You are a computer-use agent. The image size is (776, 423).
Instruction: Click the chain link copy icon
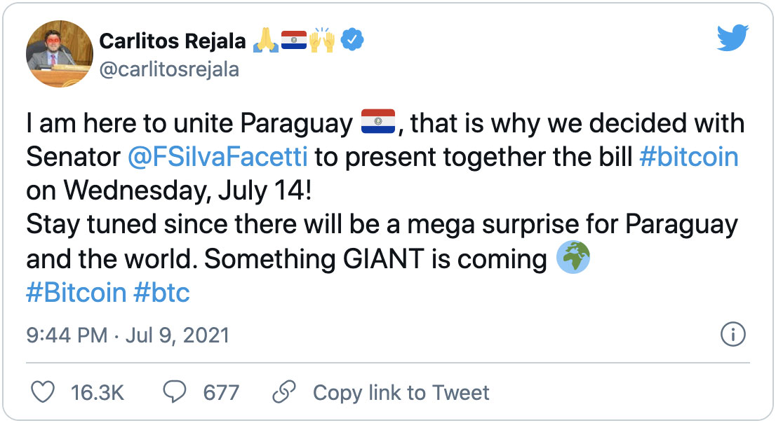(x=283, y=392)
